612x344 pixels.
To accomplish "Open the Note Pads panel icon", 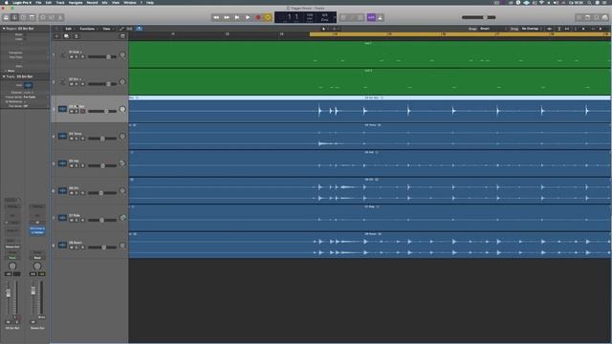I will [587, 17].
